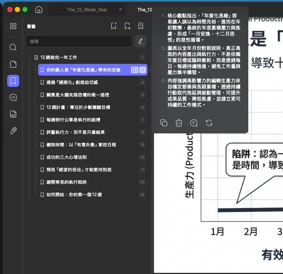This screenshot has height=274, width=283.
Task: Click second summary point starting 圖表以全年月份
Action: [204, 60]
